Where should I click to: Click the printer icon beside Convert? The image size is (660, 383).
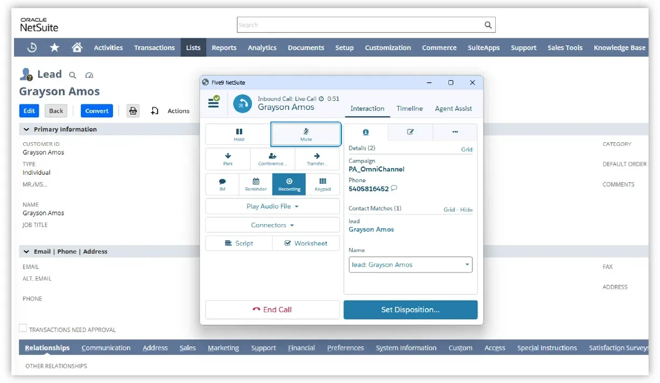(x=133, y=111)
